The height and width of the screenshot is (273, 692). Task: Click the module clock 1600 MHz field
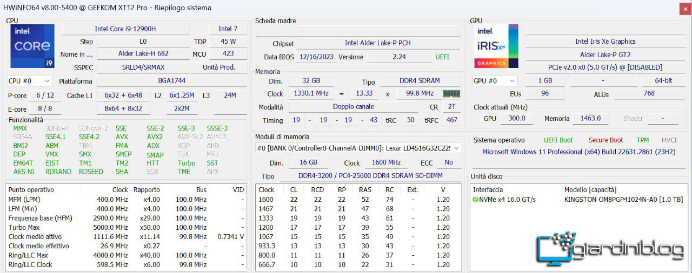tap(387, 162)
